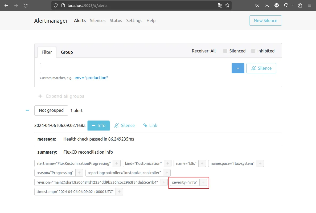Open the browser extensions puzzle icon
Screen dimensions: 316x213
(300, 5)
